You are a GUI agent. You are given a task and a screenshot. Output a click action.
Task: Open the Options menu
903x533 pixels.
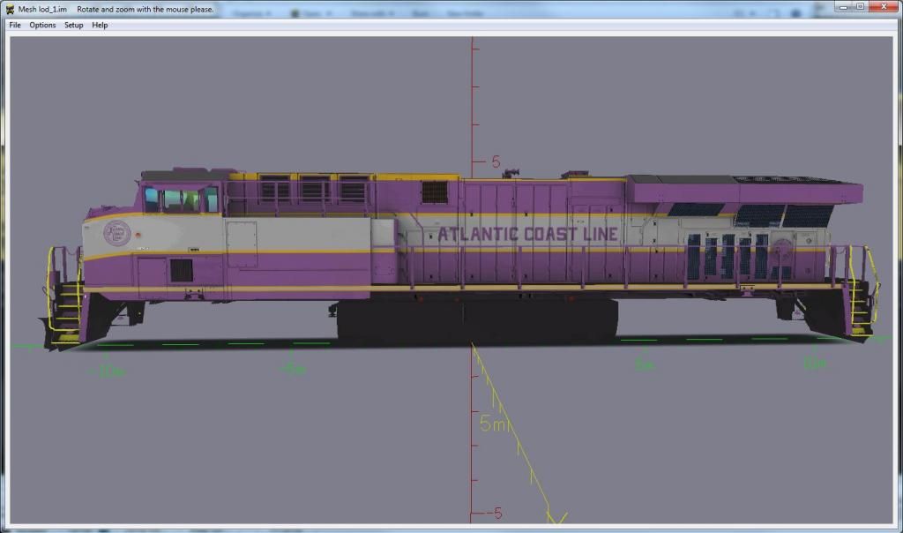(x=42, y=26)
